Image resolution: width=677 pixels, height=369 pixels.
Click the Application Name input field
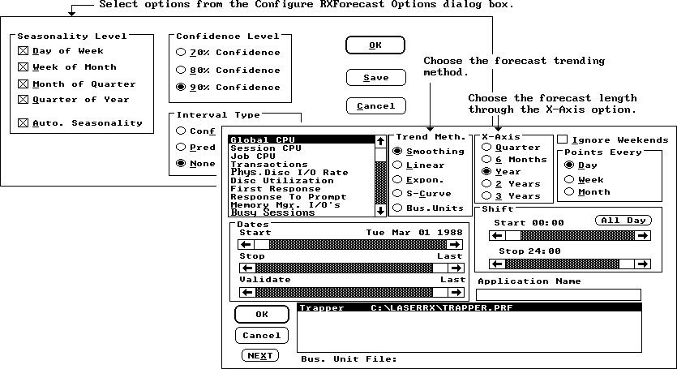(x=559, y=294)
